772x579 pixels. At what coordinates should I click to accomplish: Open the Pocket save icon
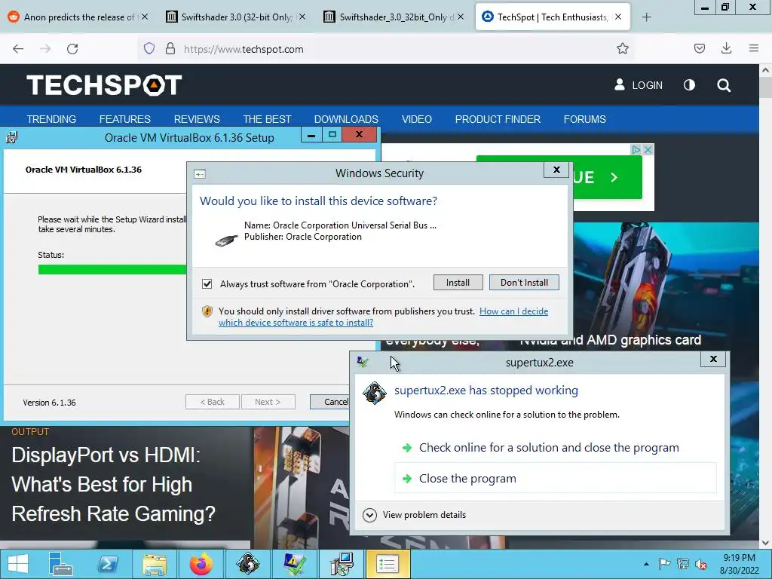click(x=699, y=48)
